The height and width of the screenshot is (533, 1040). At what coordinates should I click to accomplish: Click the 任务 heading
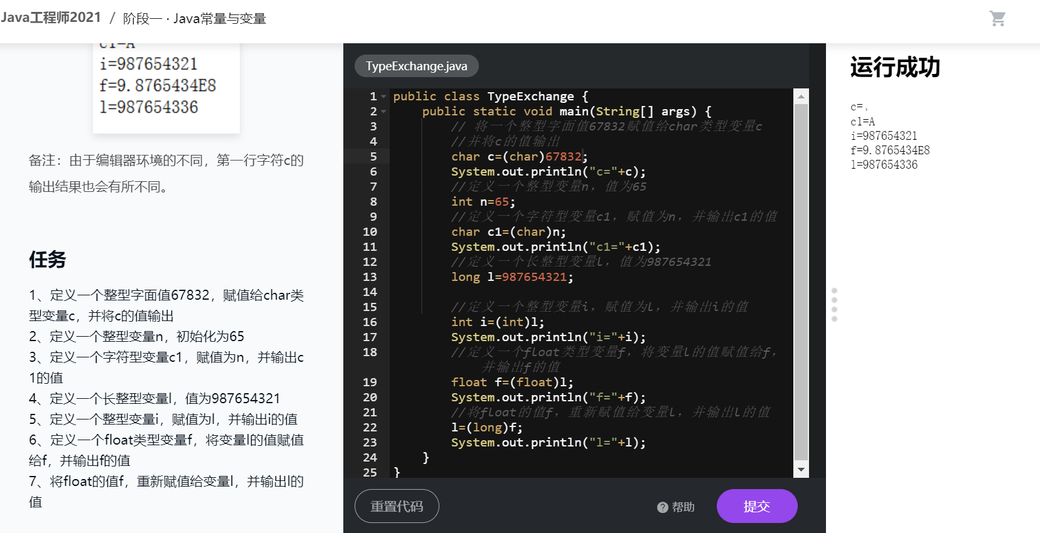point(47,260)
